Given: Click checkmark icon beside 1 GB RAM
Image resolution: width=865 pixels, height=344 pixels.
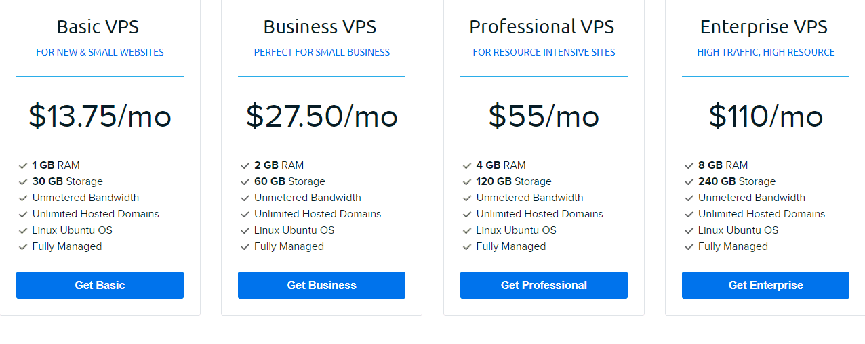Looking at the screenshot, I should click(23, 165).
